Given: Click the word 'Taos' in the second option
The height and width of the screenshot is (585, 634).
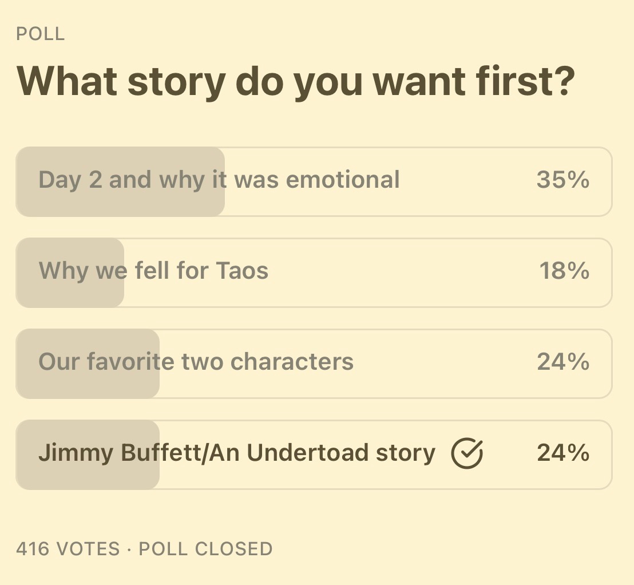Looking at the screenshot, I should click(242, 271).
